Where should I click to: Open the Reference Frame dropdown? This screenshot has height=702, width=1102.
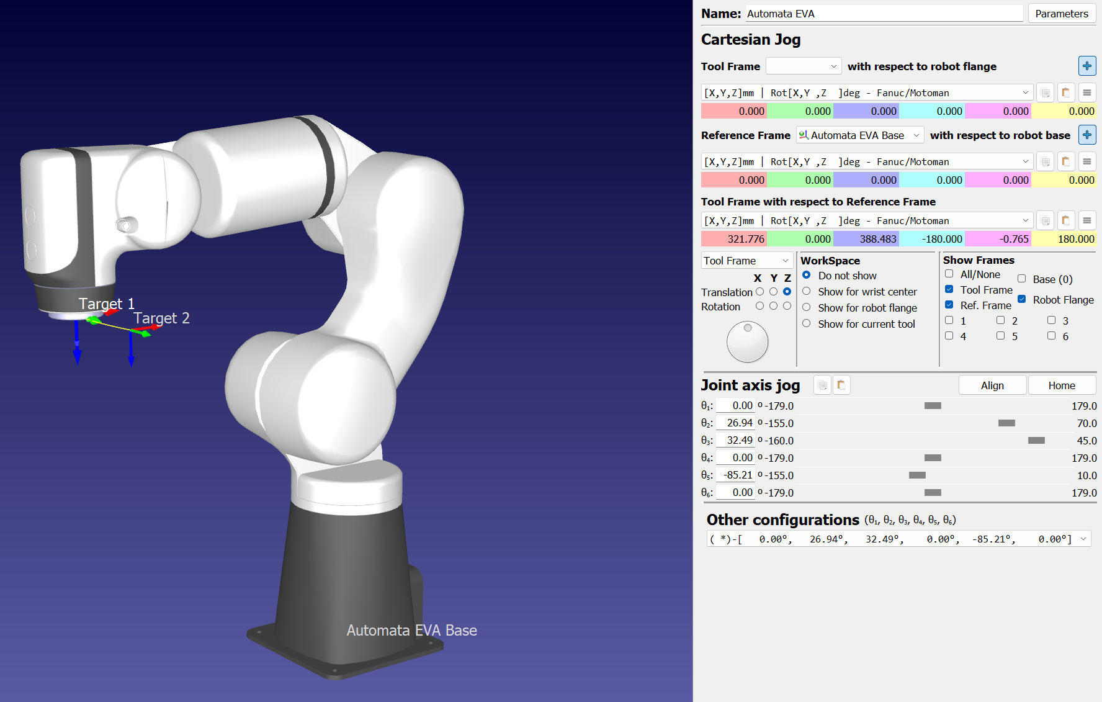coord(859,135)
